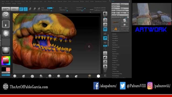Expand the Morph Target subpalette
Image resolution: width=172 pixels, height=97 pixels.
(116, 65)
